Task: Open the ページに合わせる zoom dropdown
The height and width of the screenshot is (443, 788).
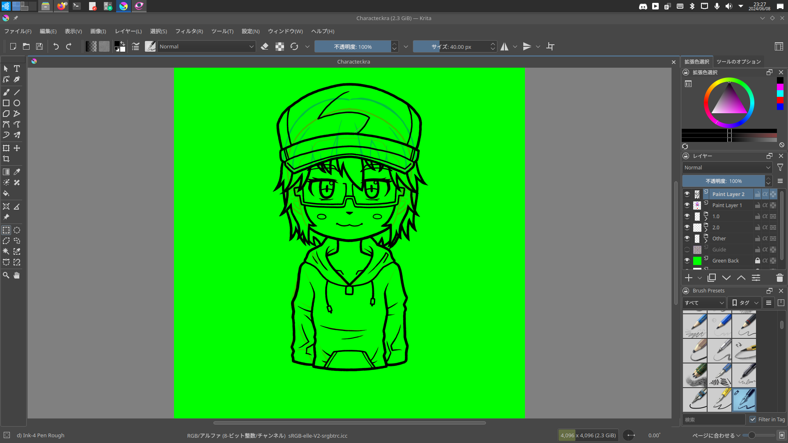Action: [x=716, y=436]
